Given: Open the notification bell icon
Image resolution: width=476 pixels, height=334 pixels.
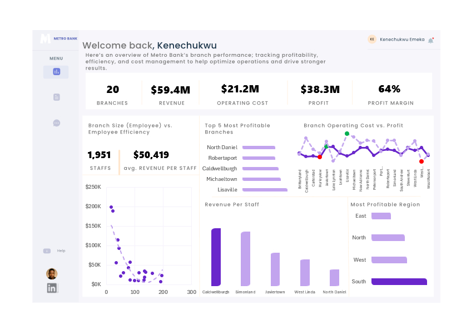Looking at the screenshot, I should pyautogui.click(x=431, y=40).
